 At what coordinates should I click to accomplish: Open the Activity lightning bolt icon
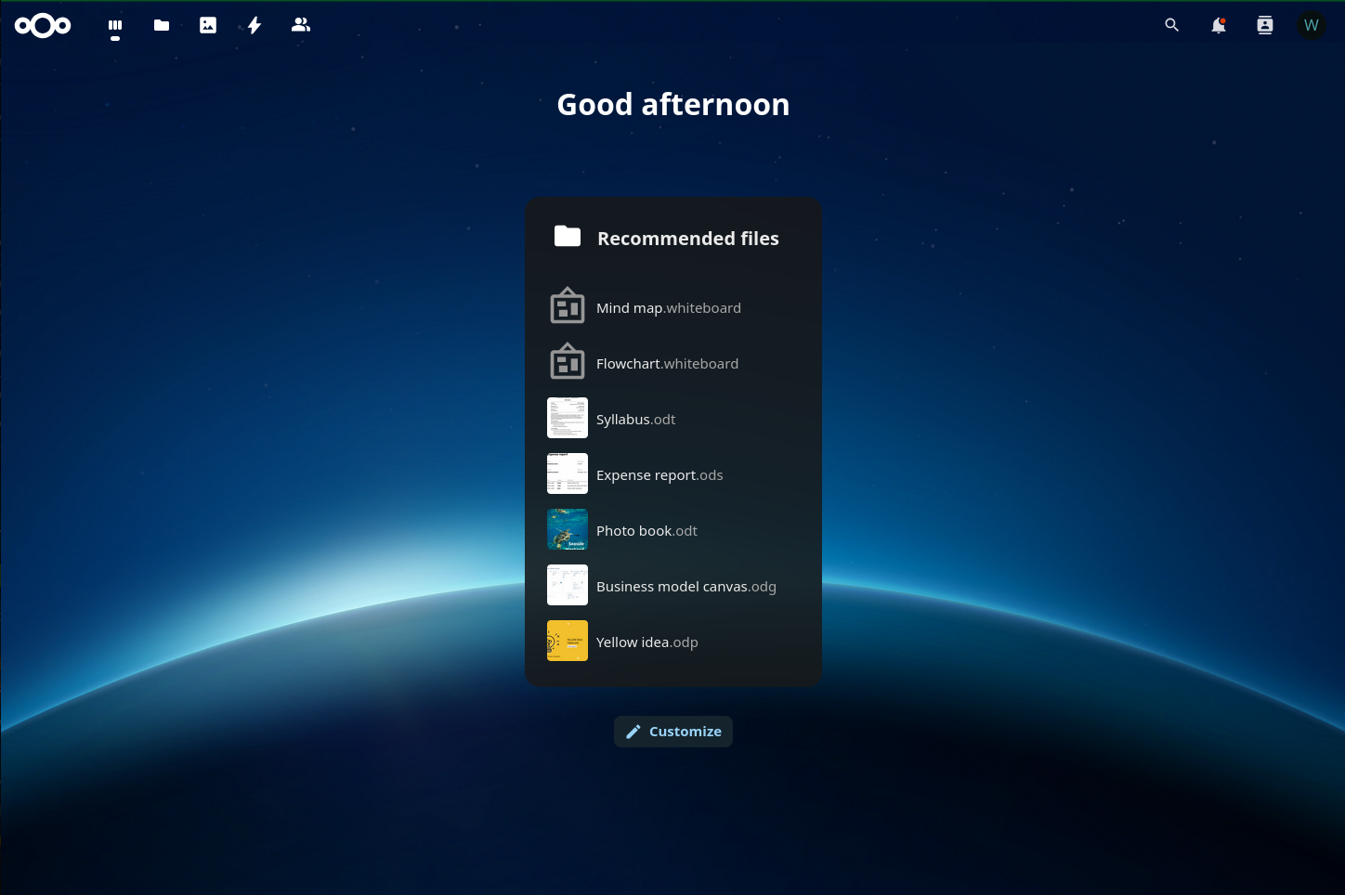pyautogui.click(x=255, y=26)
